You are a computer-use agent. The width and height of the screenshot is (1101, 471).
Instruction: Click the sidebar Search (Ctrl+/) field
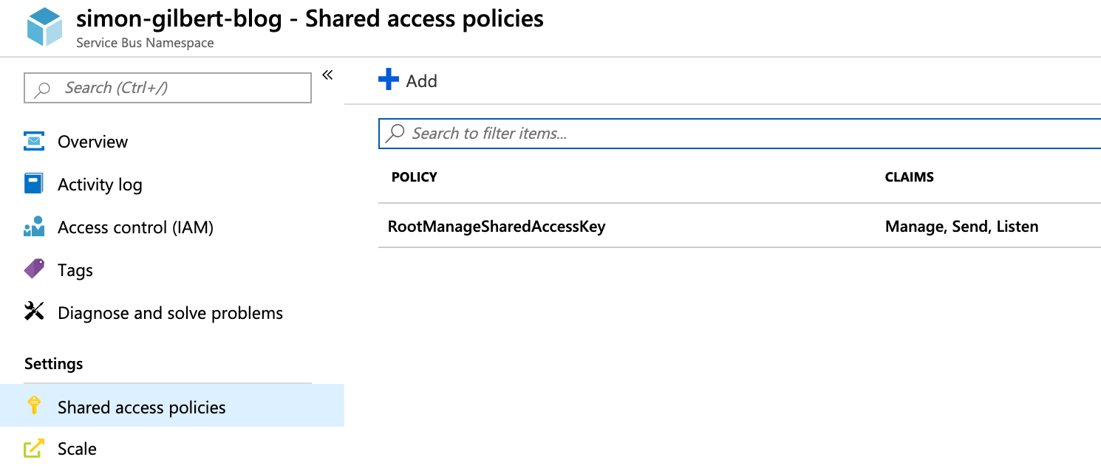point(168,88)
